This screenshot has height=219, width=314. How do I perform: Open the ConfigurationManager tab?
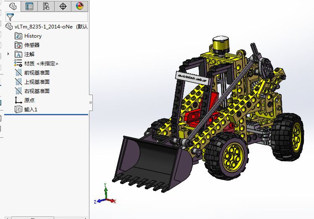coord(46,6)
